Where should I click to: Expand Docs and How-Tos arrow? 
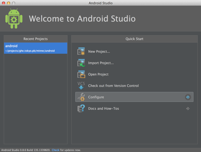(188, 108)
